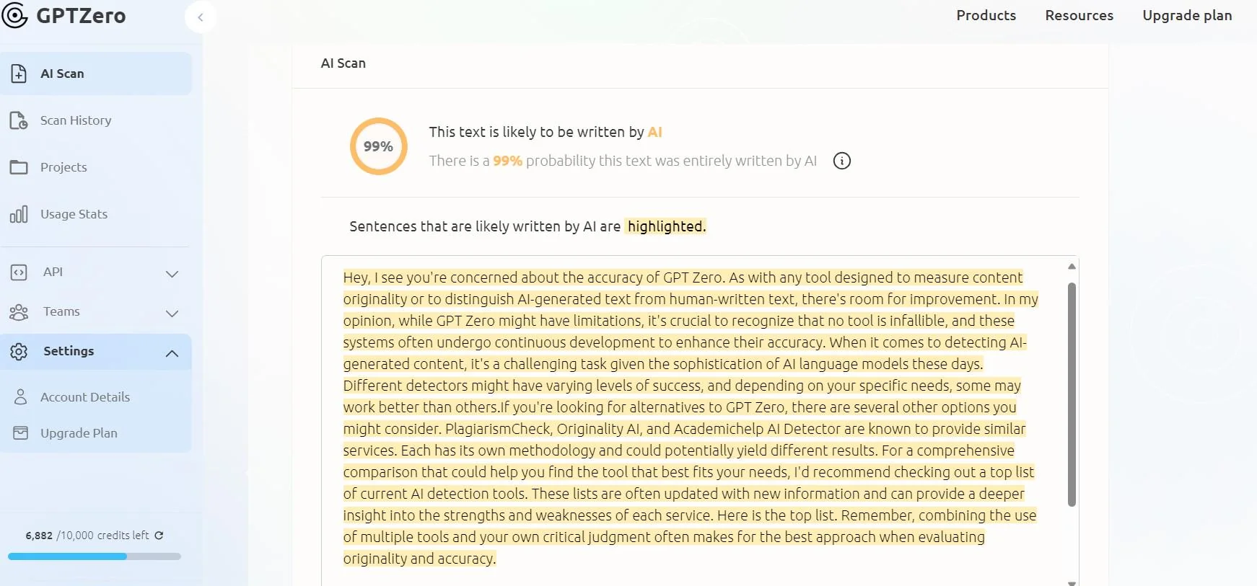
Task: Click the Usage Stats bar chart icon
Action: point(19,214)
